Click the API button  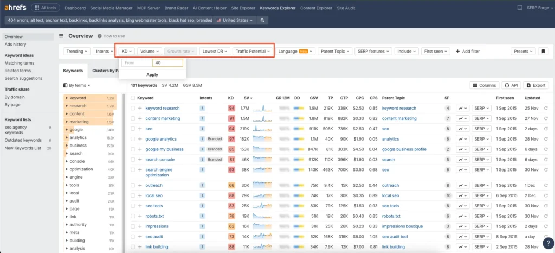511,85
